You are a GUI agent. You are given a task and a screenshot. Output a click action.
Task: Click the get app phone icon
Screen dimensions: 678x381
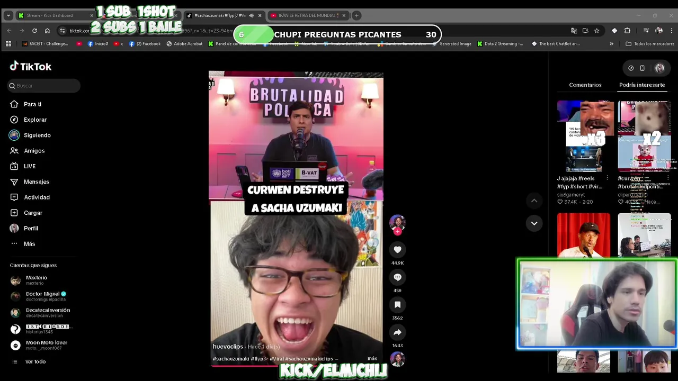pos(642,68)
